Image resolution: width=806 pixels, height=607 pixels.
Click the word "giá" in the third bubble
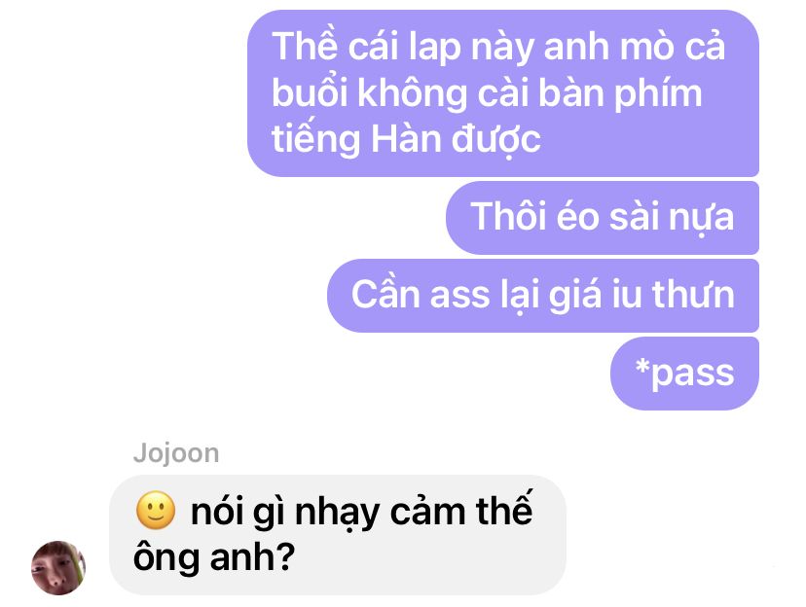pyautogui.click(x=574, y=297)
